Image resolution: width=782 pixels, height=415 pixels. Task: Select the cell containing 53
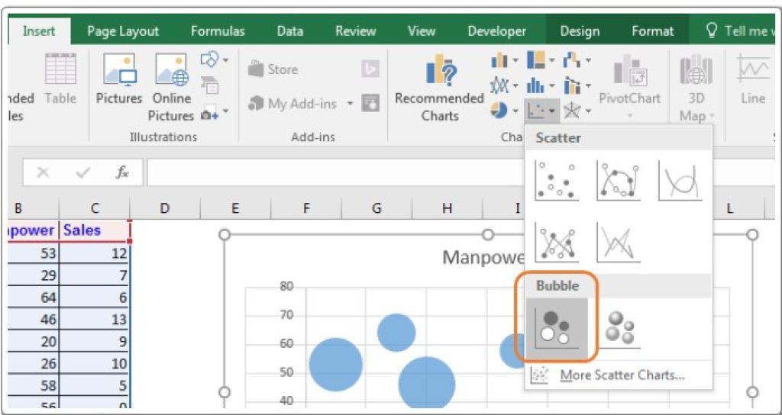(34, 253)
